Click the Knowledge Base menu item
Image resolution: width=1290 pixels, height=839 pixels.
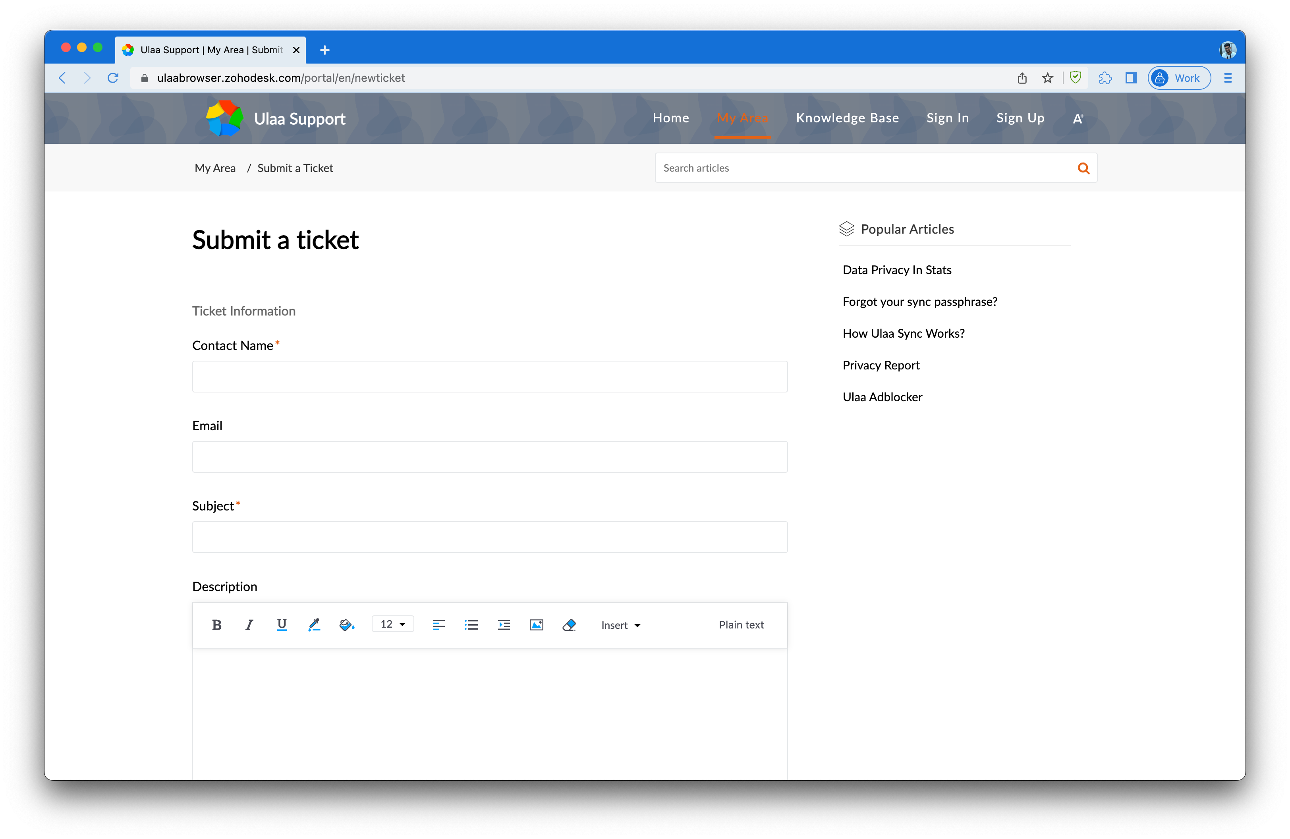847,118
